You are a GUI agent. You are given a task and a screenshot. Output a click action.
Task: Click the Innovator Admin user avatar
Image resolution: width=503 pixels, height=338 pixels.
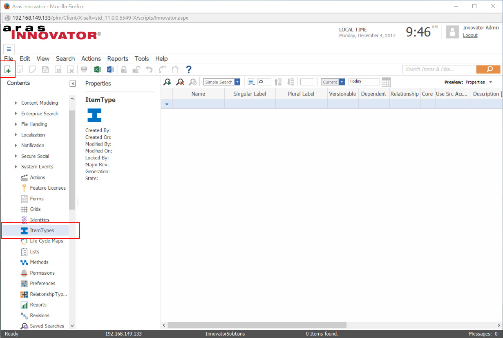[x=452, y=32]
